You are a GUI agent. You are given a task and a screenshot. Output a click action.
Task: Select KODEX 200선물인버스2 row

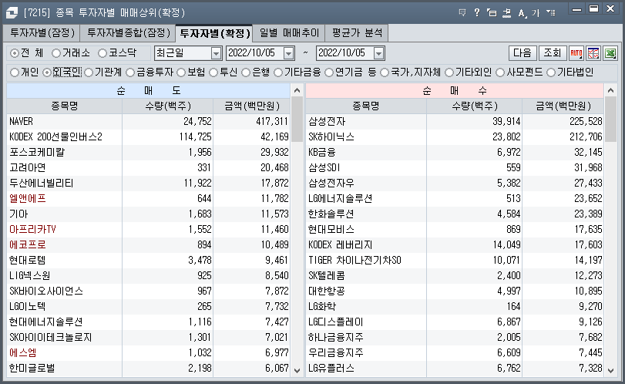pyautogui.click(x=148, y=136)
